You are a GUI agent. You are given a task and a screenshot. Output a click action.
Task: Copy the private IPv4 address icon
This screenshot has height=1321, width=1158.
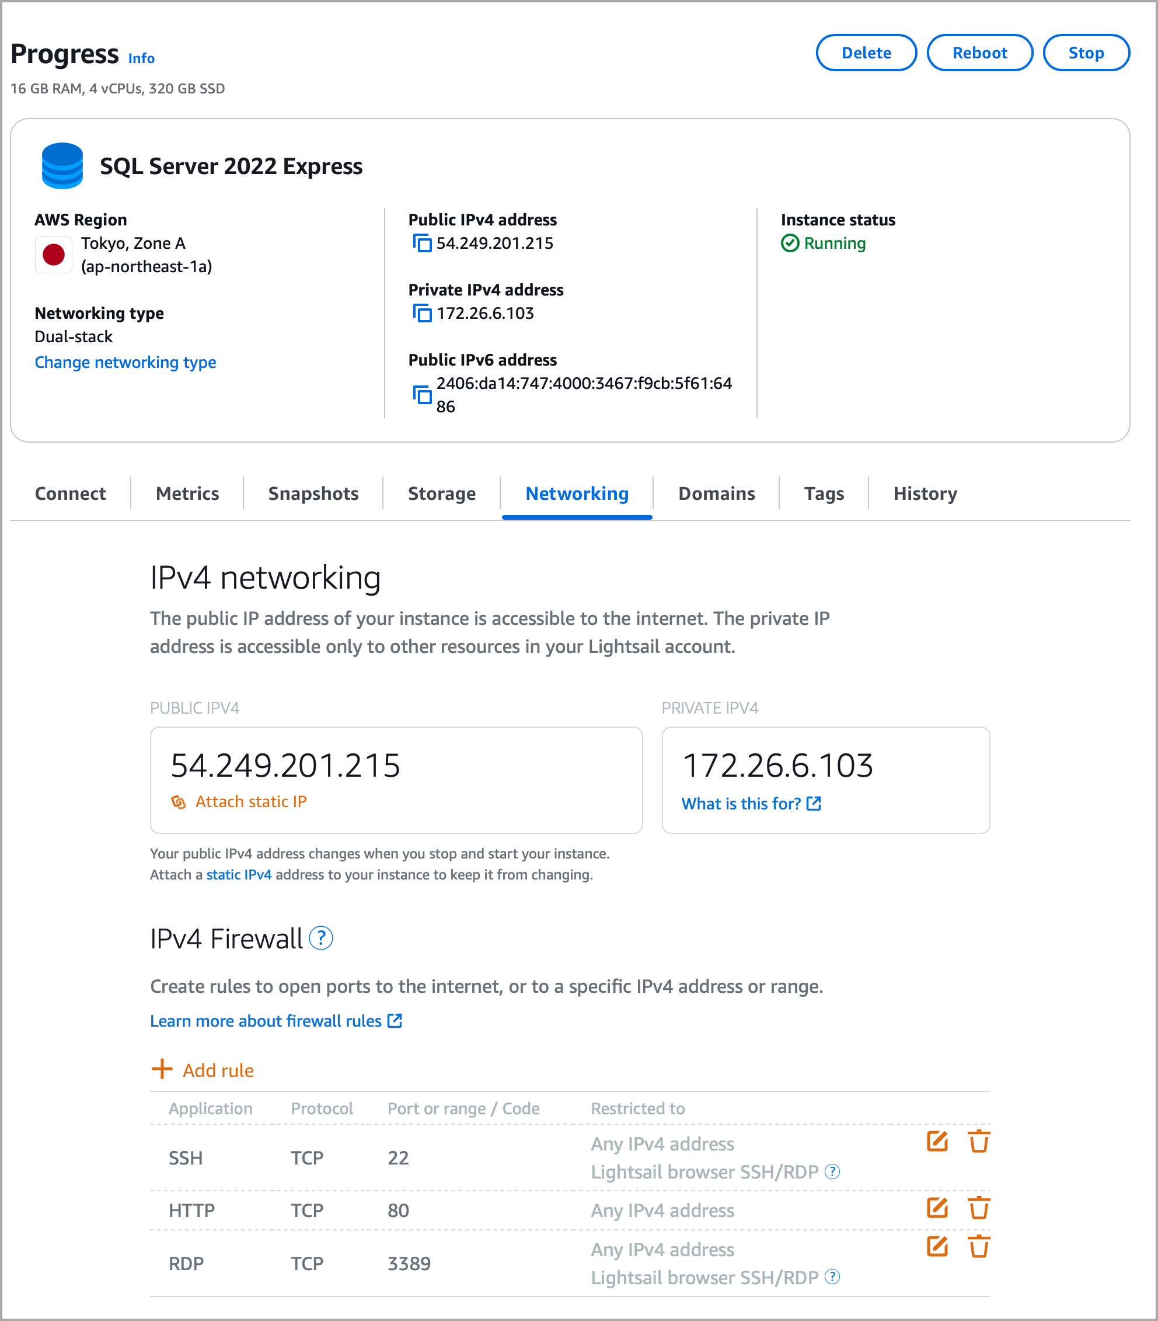[422, 314]
